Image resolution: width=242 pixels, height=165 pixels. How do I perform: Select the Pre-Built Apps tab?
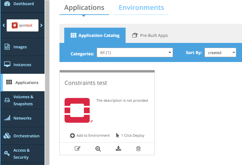coord(150,36)
